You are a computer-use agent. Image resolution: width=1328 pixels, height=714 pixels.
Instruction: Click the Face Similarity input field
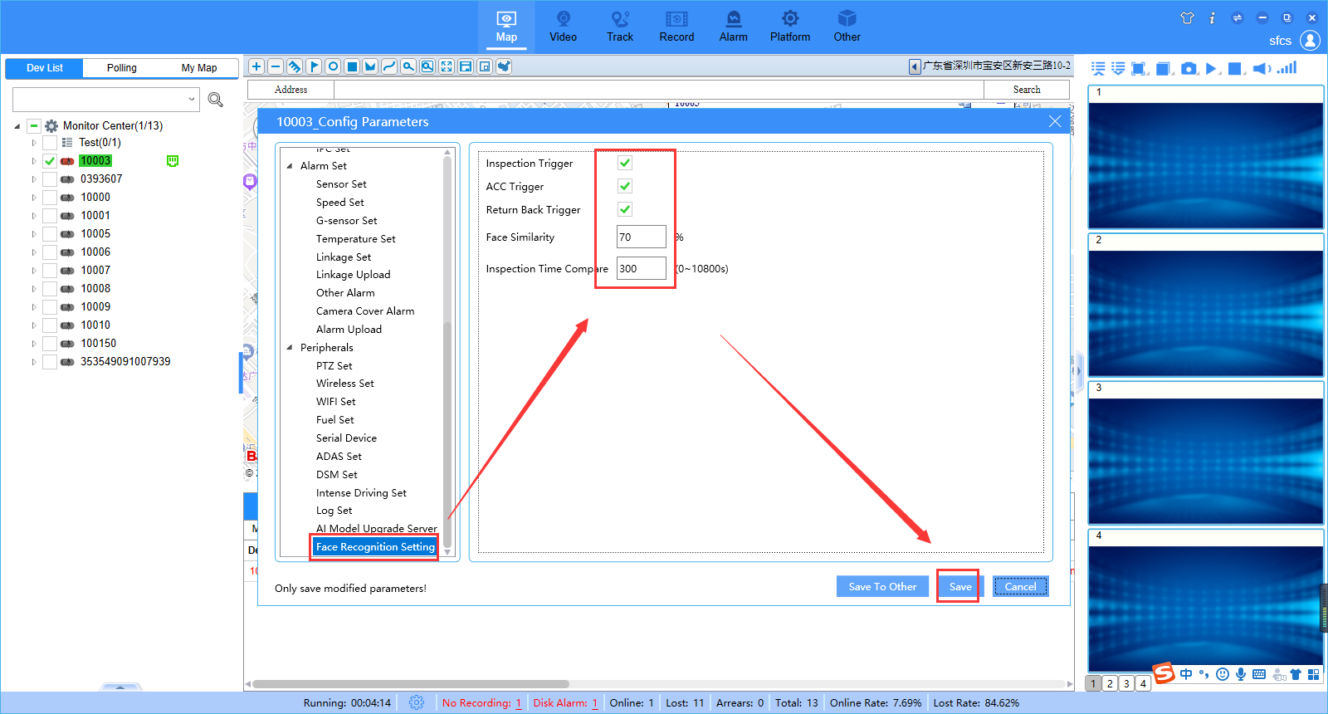pos(642,237)
